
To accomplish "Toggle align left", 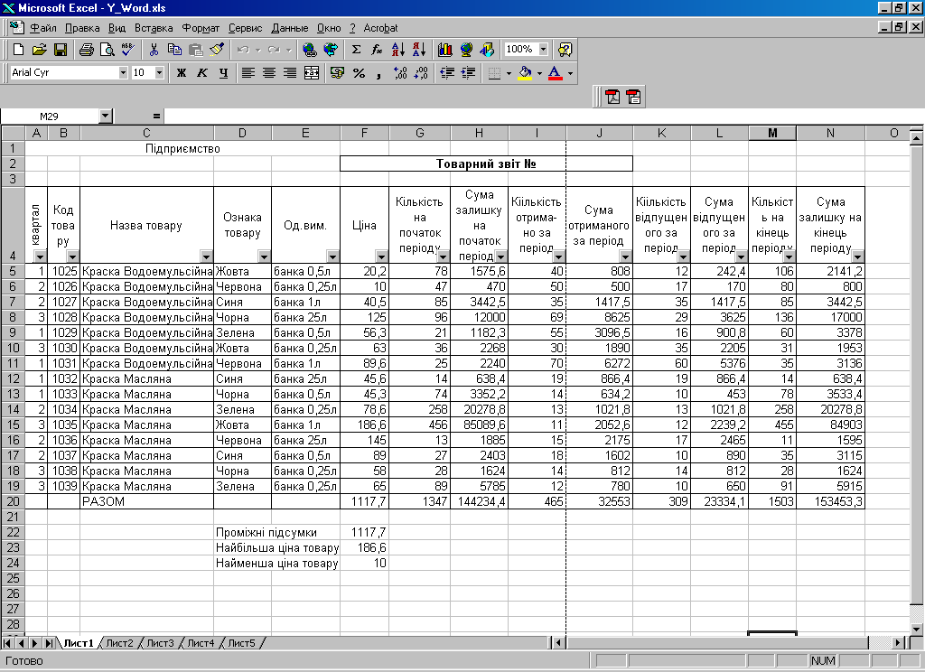I will [x=248, y=73].
